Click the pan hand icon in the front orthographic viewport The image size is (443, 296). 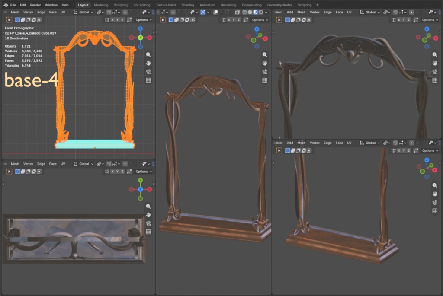pyautogui.click(x=148, y=63)
